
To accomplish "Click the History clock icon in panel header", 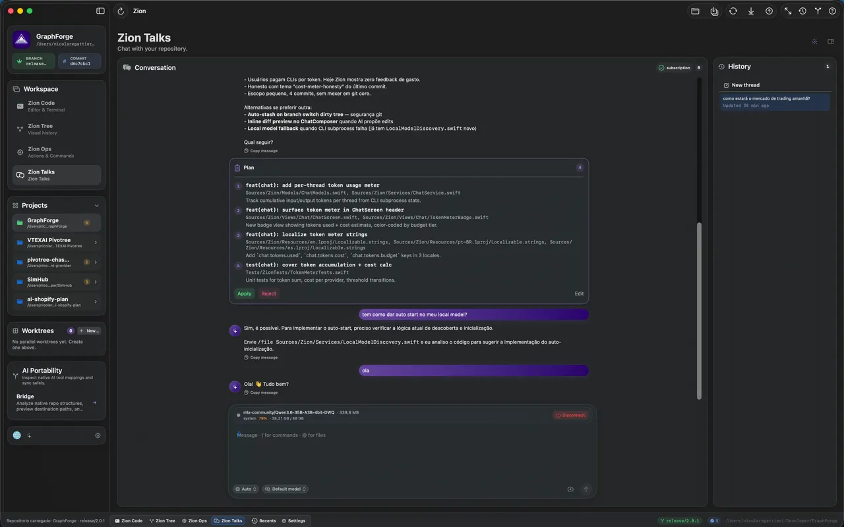I will (722, 67).
